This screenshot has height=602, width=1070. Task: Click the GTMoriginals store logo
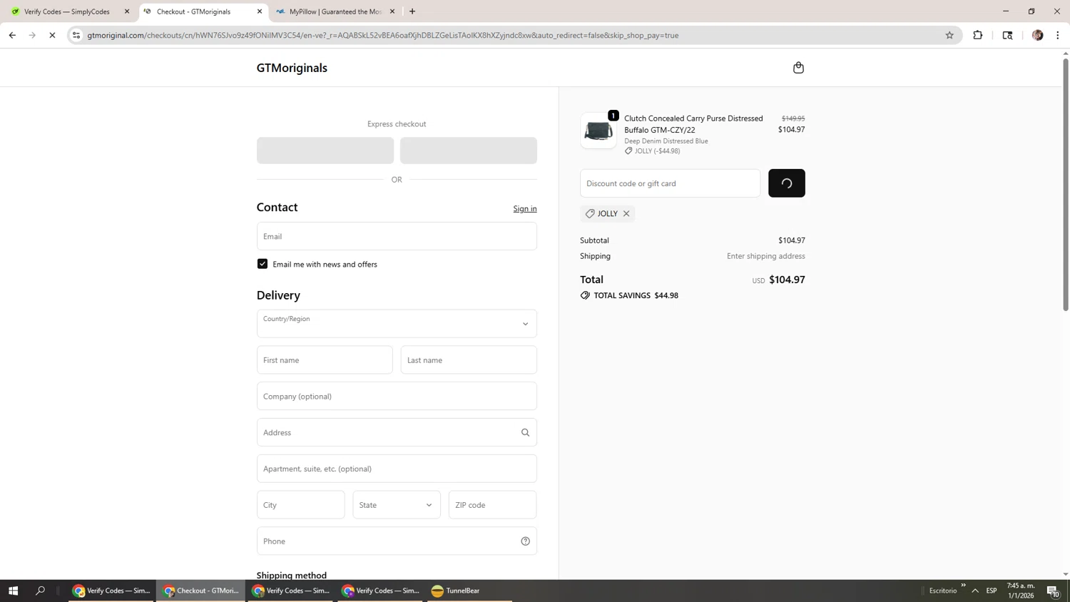point(292,68)
